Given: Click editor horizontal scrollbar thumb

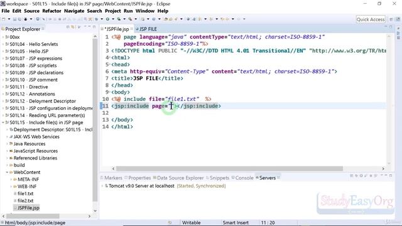Looking at the screenshot, I should (x=229, y=169).
